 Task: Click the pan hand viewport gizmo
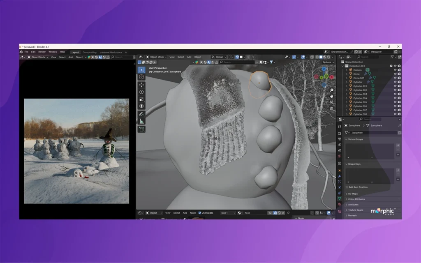pos(332,96)
